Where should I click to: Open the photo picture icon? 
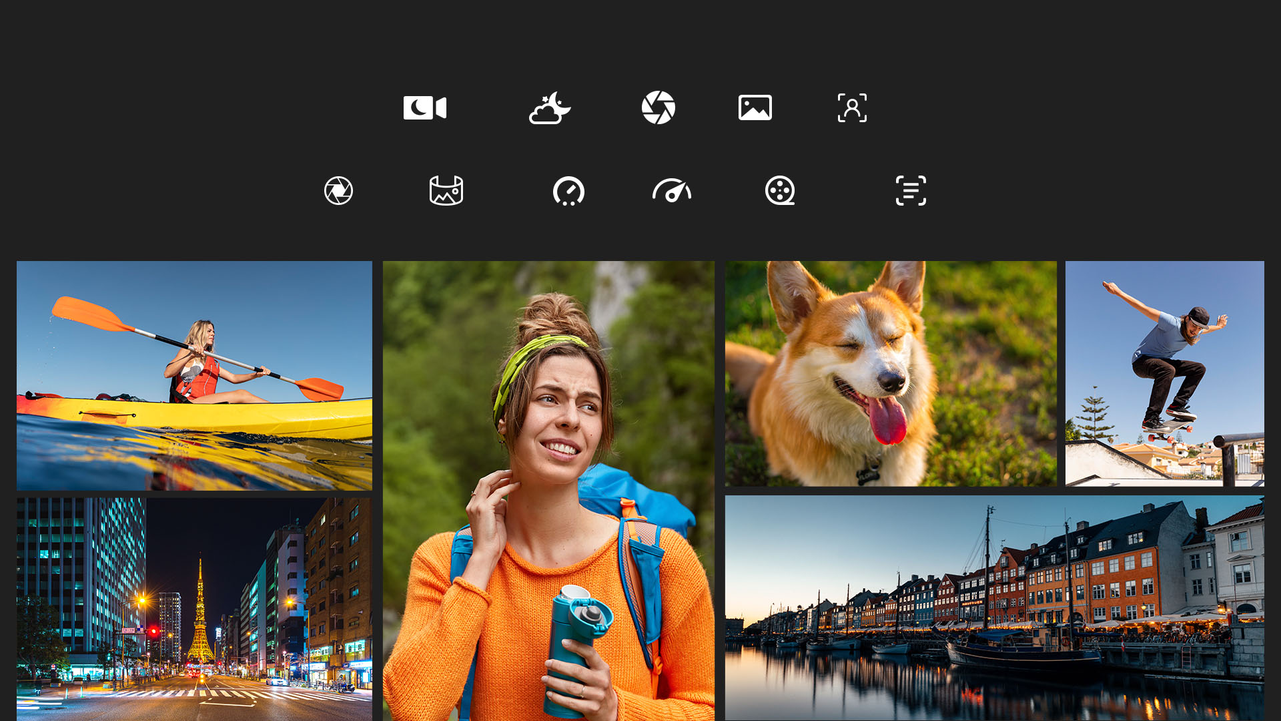[755, 107]
